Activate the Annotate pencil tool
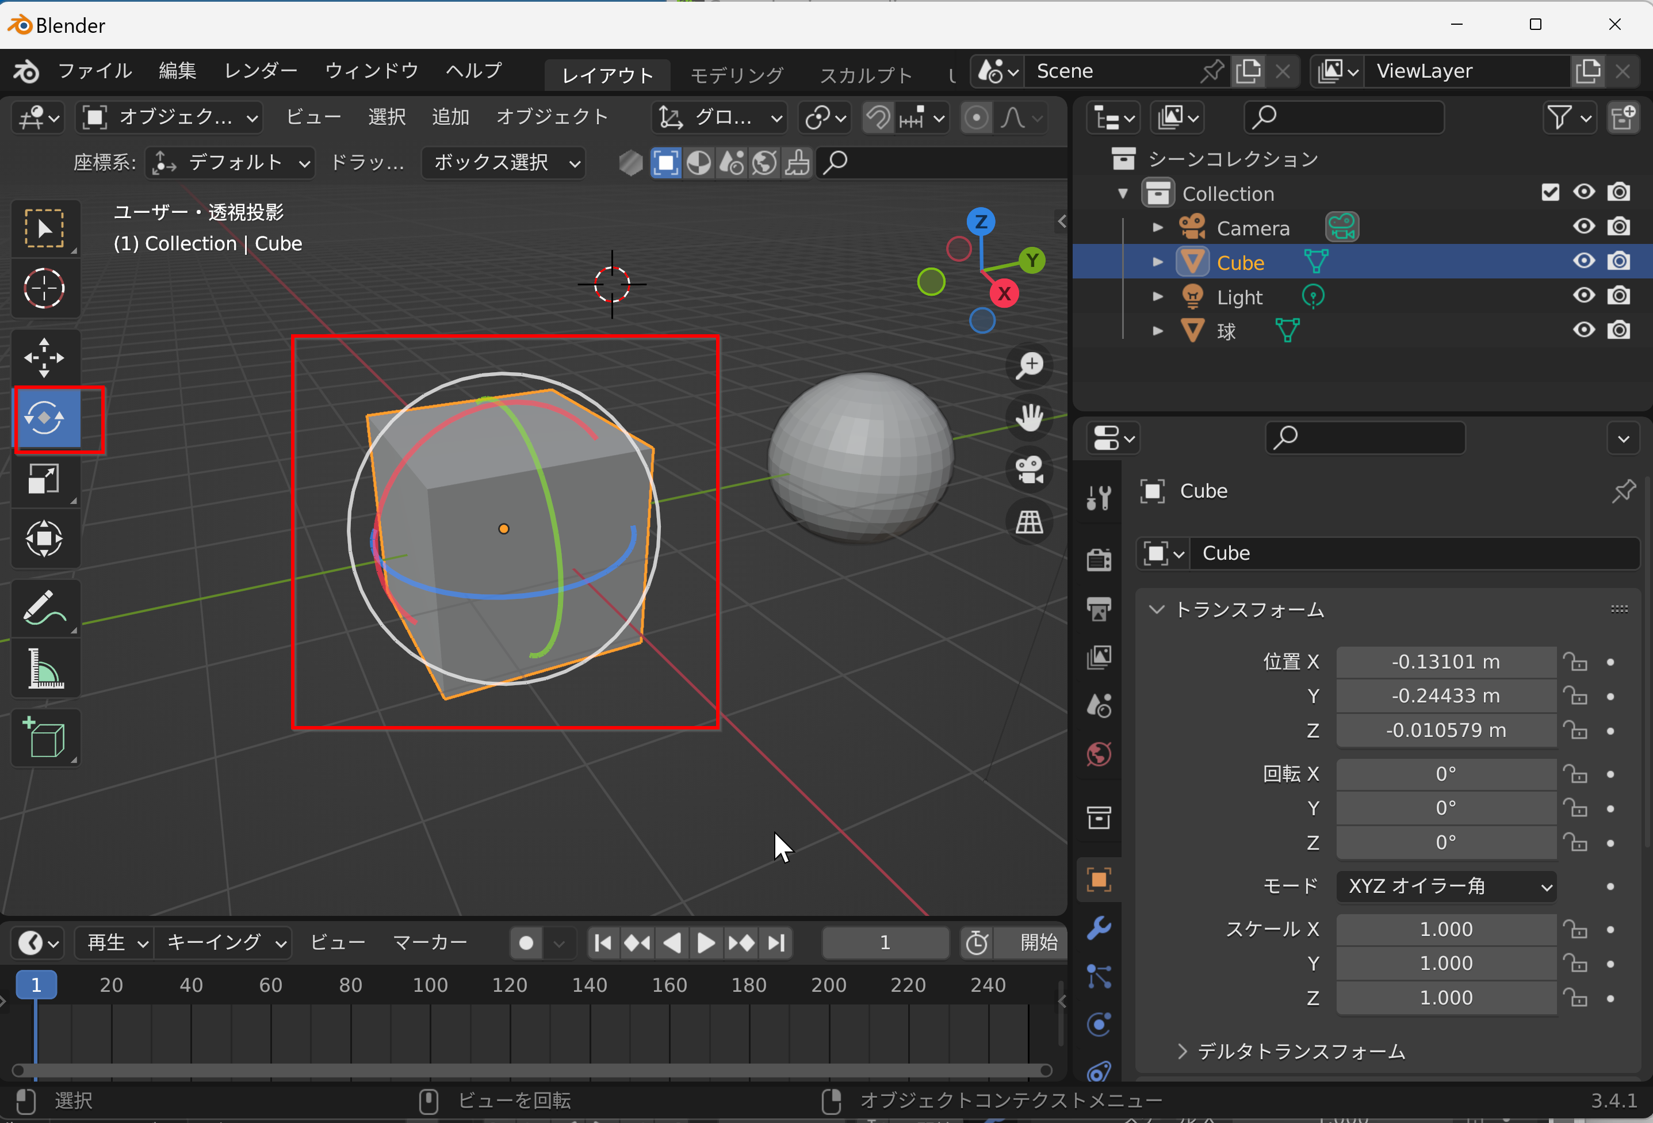Screen dimensions: 1653x1123 [44, 608]
